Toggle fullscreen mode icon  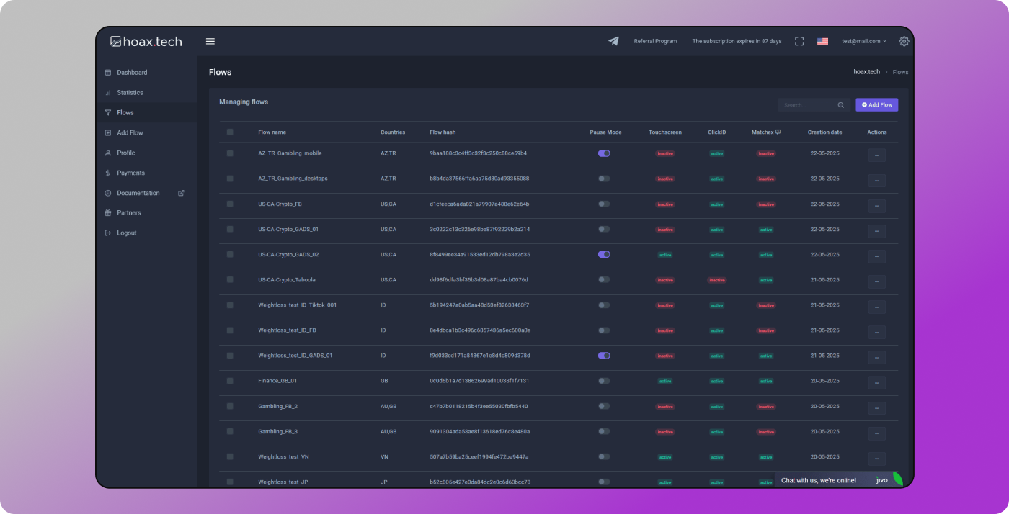tap(799, 41)
